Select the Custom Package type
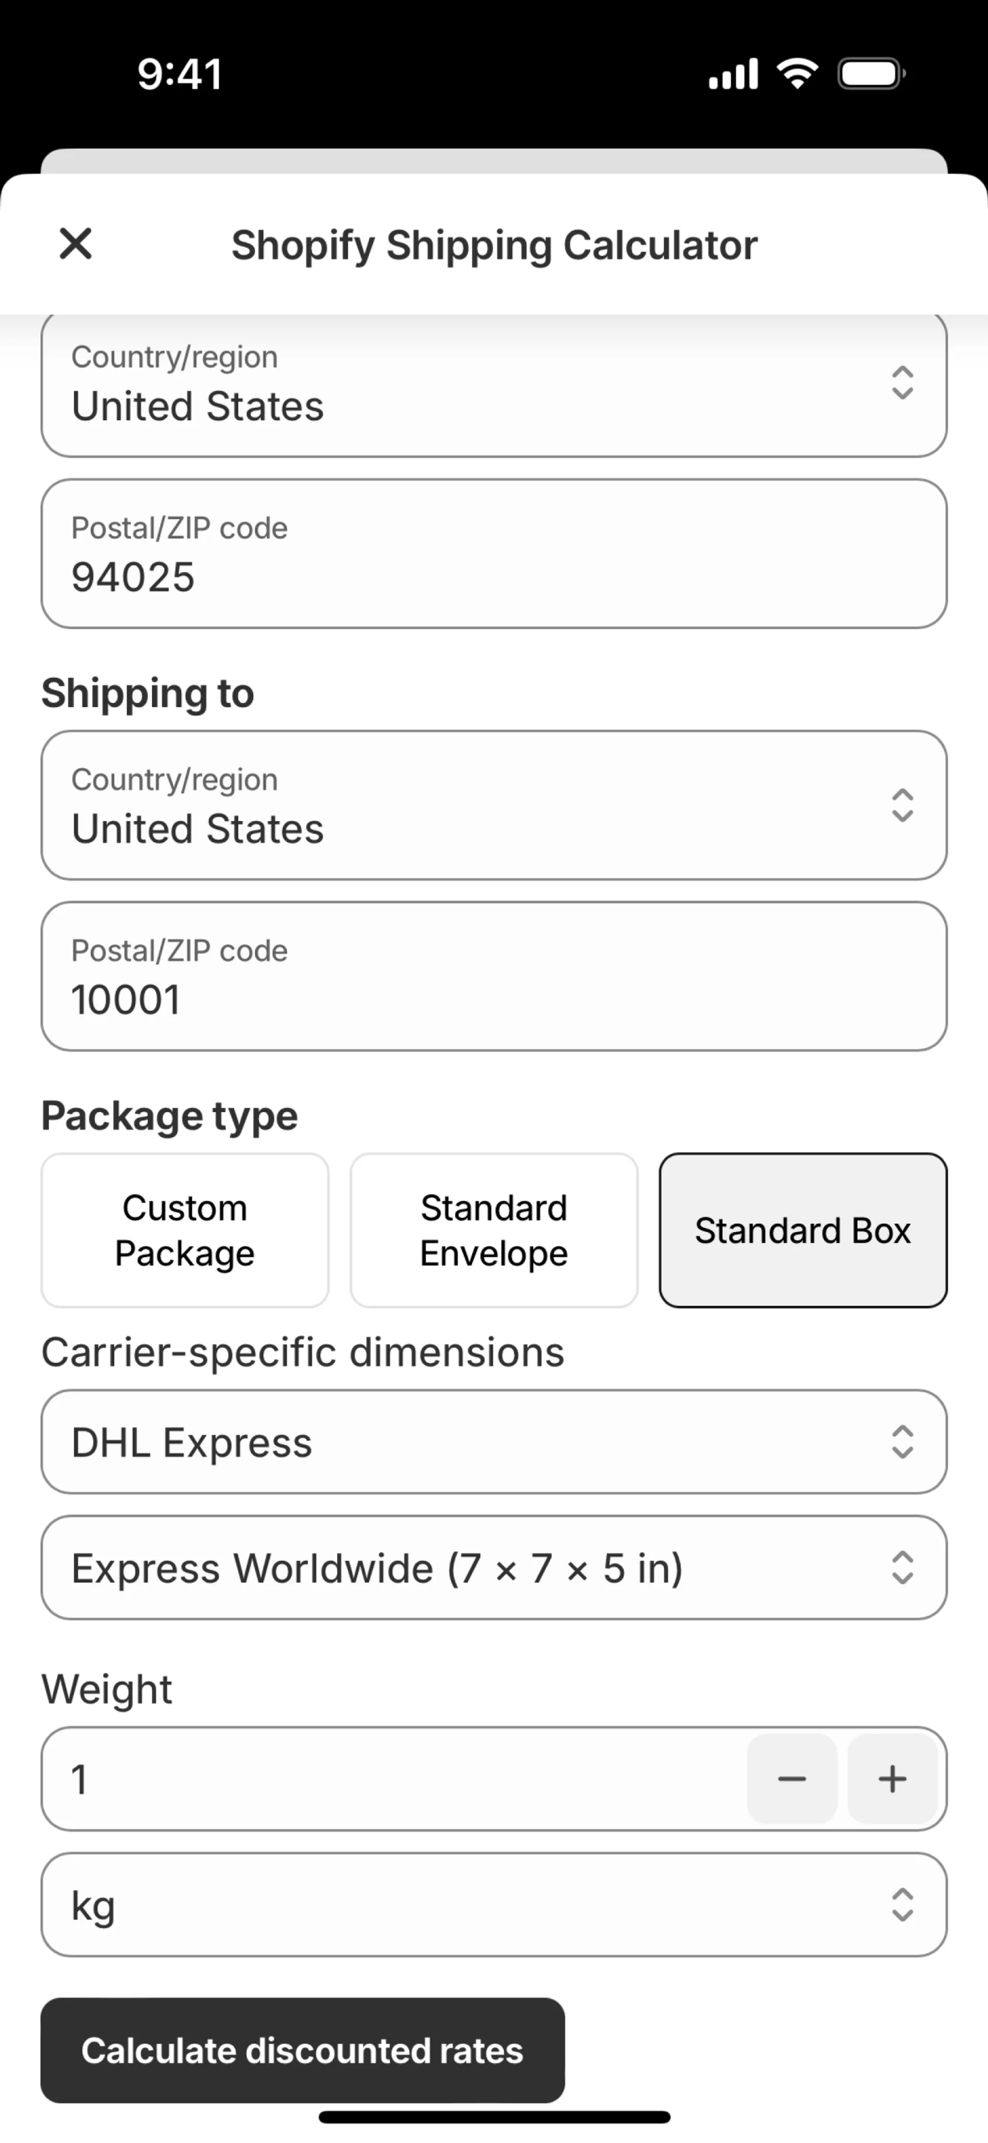988x2143 pixels. (185, 1231)
